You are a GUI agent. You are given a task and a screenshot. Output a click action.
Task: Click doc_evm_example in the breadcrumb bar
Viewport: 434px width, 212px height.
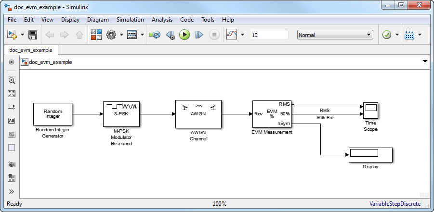point(51,62)
